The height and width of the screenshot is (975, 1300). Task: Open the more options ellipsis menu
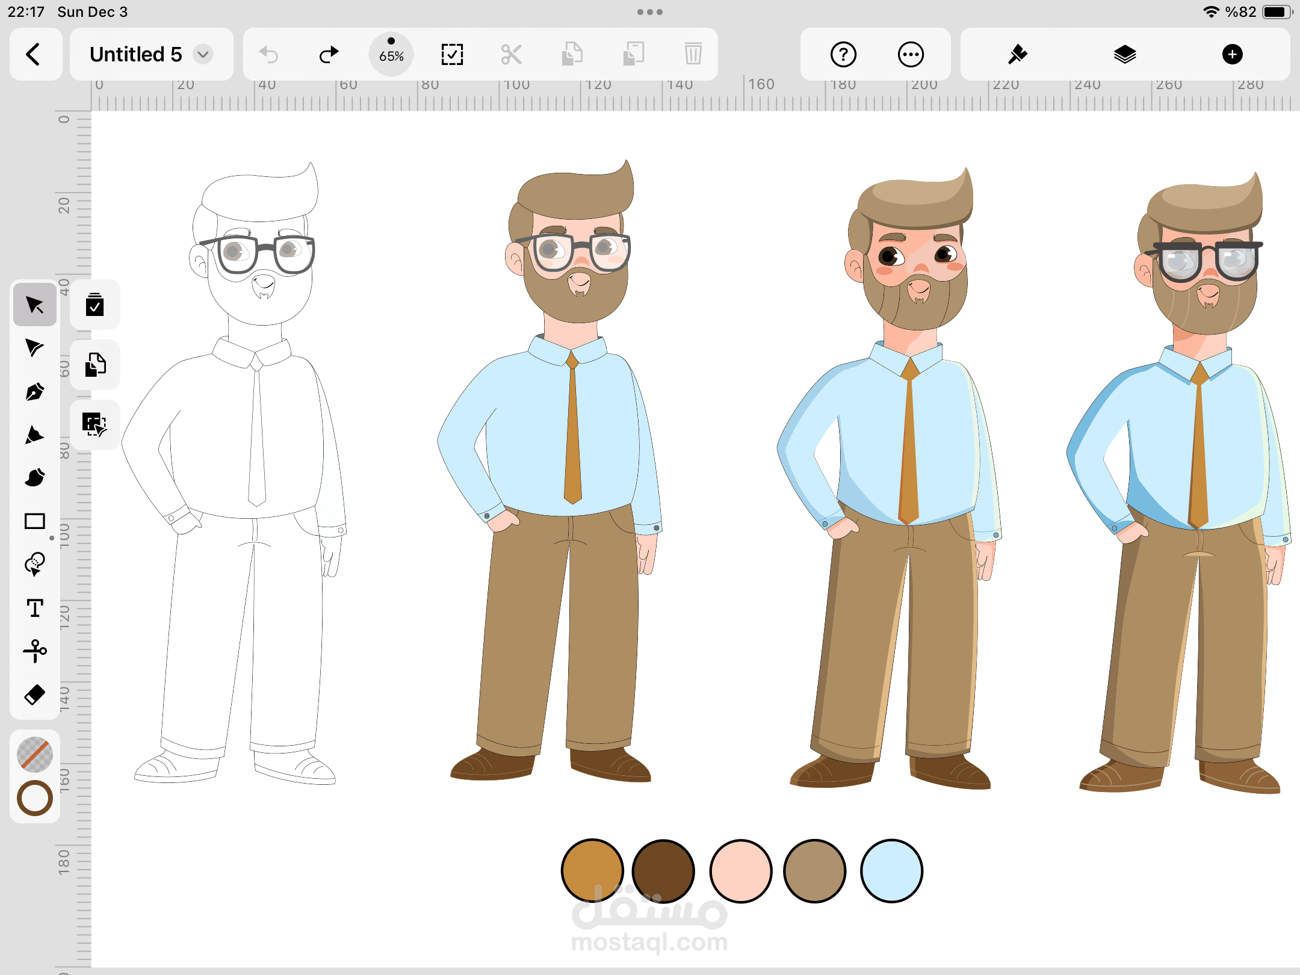(911, 55)
